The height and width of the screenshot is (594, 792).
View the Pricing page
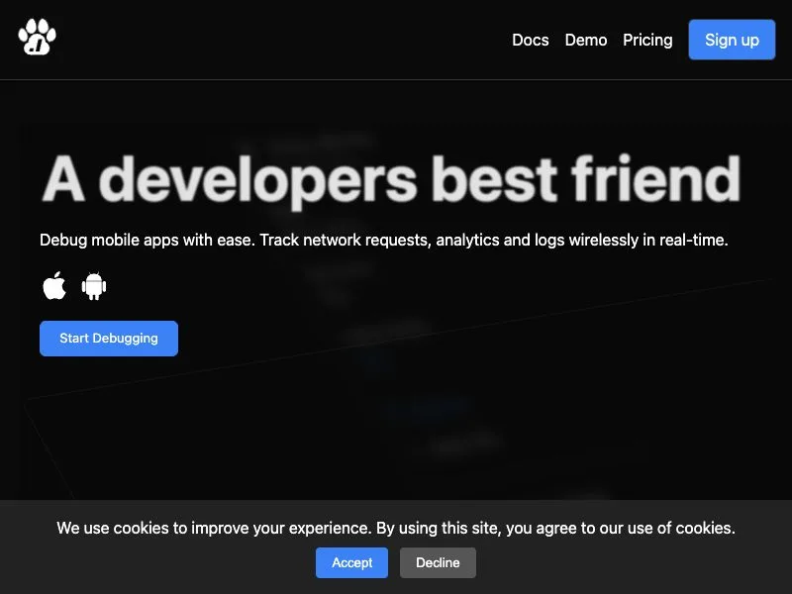[x=647, y=40]
